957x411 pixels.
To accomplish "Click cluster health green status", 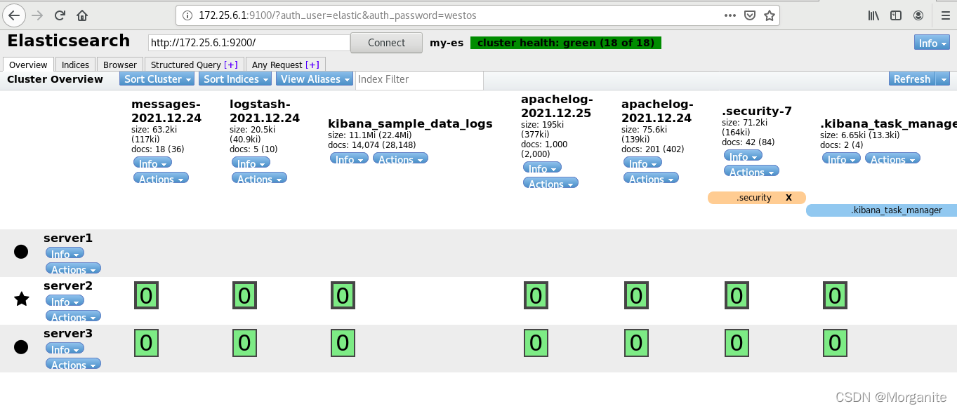I will pos(565,43).
